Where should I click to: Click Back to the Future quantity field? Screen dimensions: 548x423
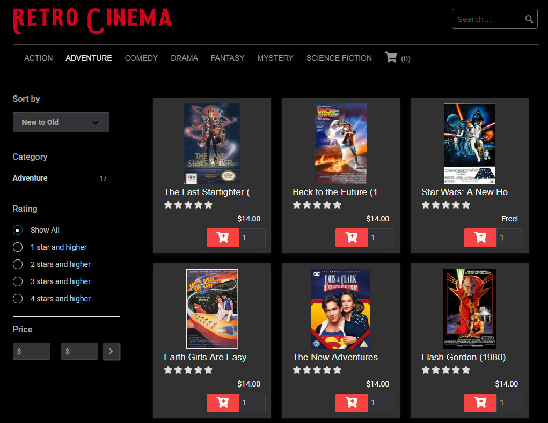coord(381,238)
